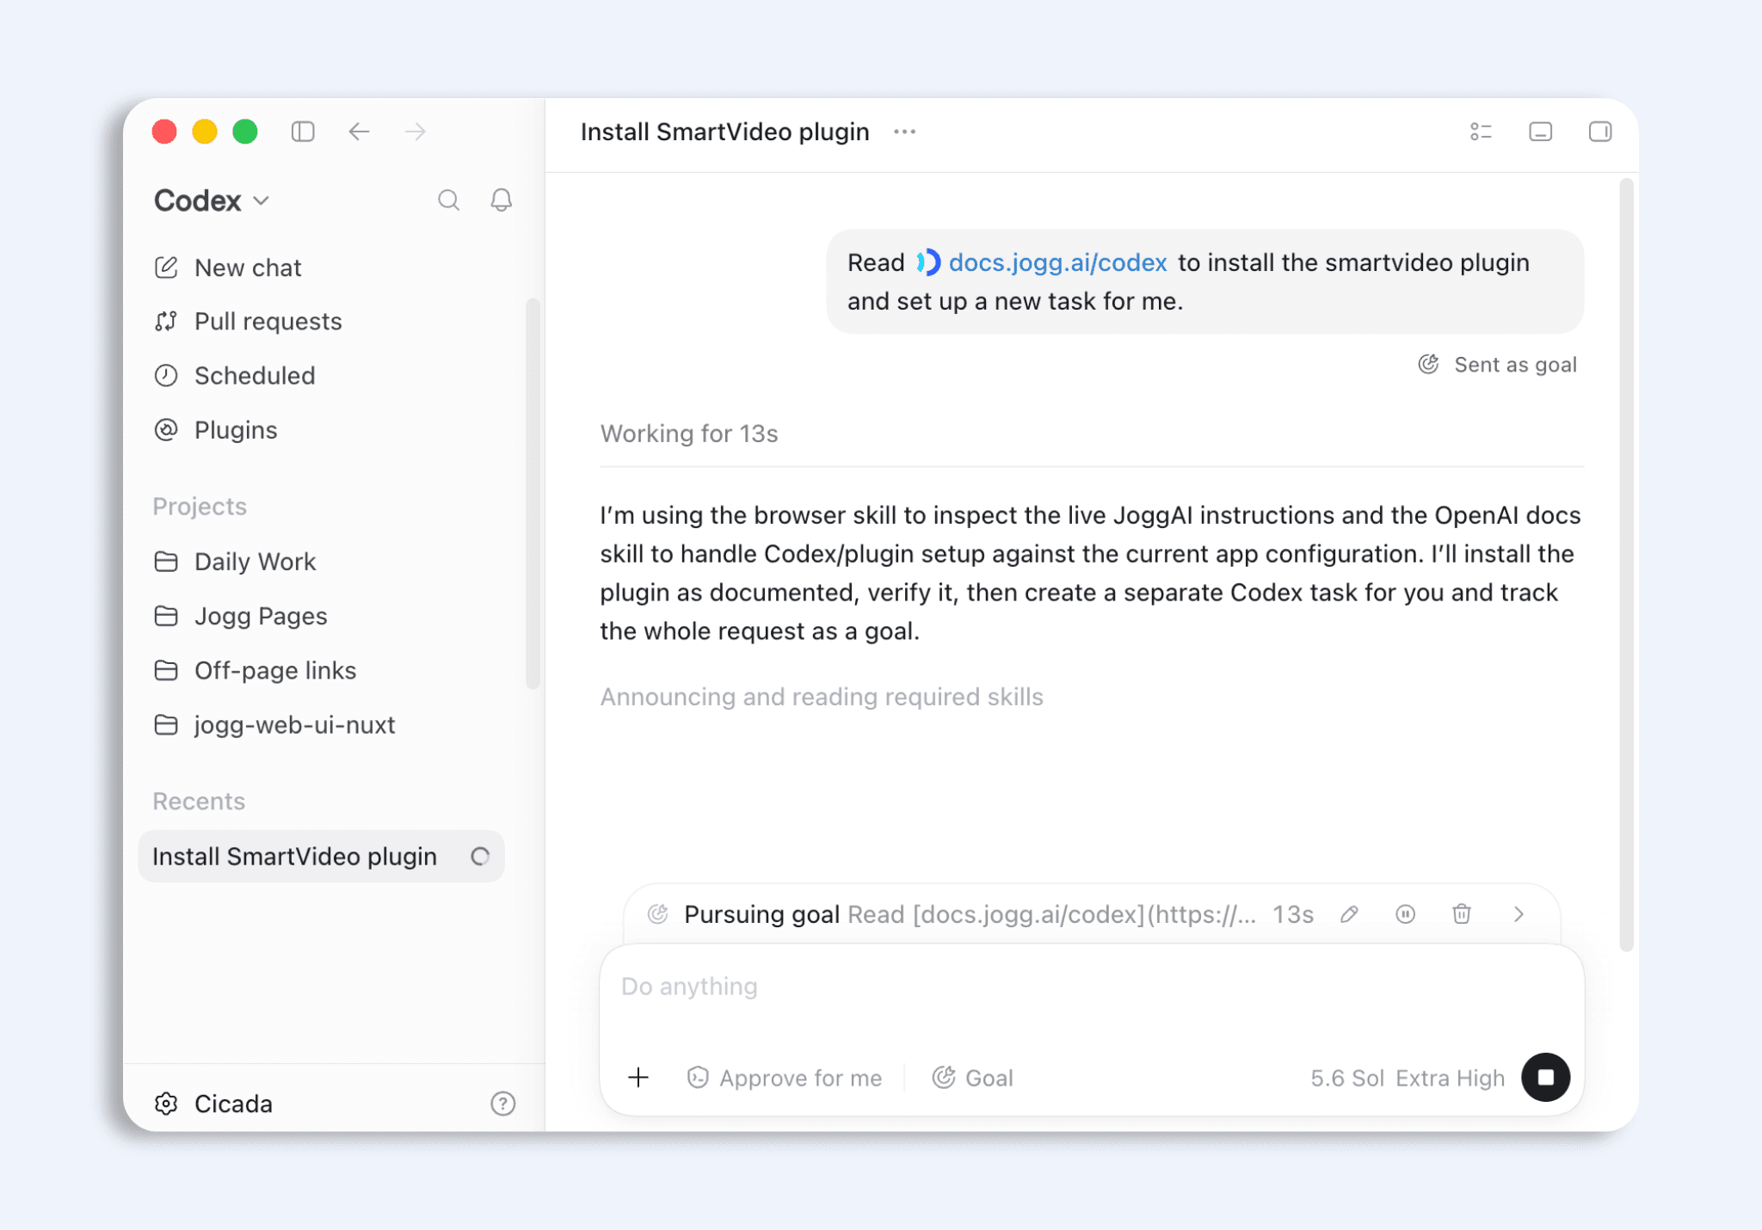Click the Sent as goal label
Viewport: 1762px width, 1230px height.
pyautogui.click(x=1498, y=365)
